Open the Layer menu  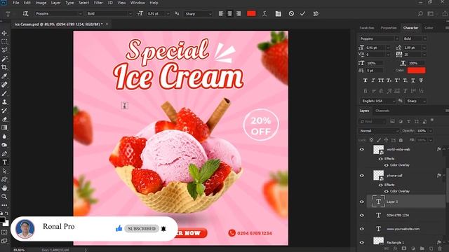(x=55, y=3)
